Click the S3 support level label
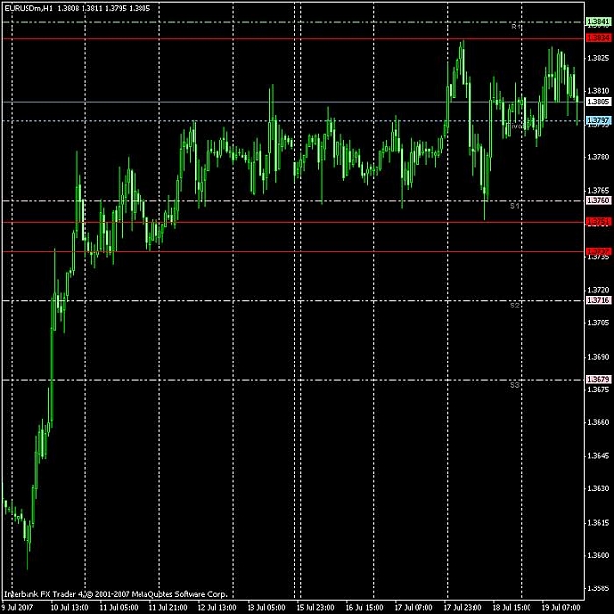This screenshot has width=614, height=614. pos(515,385)
